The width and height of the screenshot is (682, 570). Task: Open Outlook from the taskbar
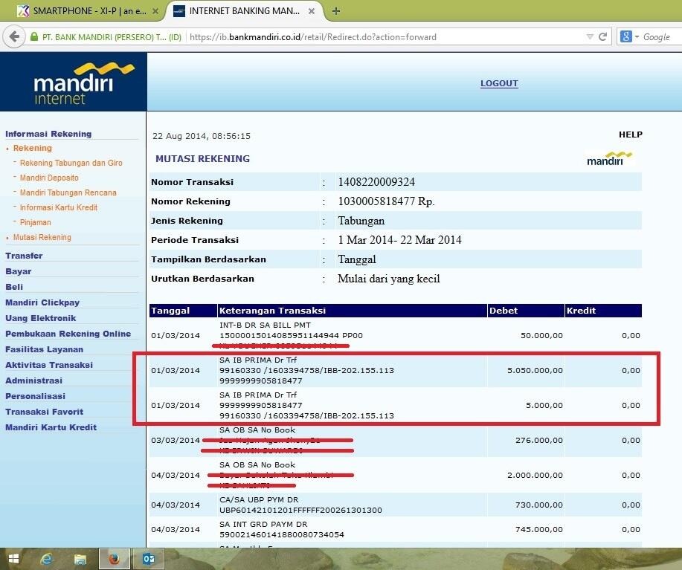[x=148, y=559]
